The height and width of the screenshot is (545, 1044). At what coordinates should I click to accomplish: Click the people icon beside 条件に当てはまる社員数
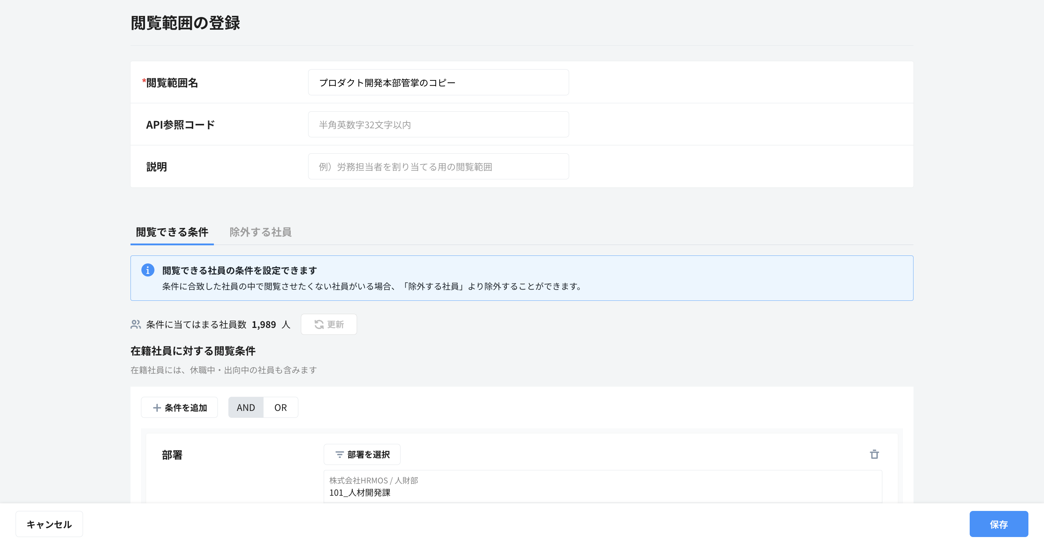(135, 324)
